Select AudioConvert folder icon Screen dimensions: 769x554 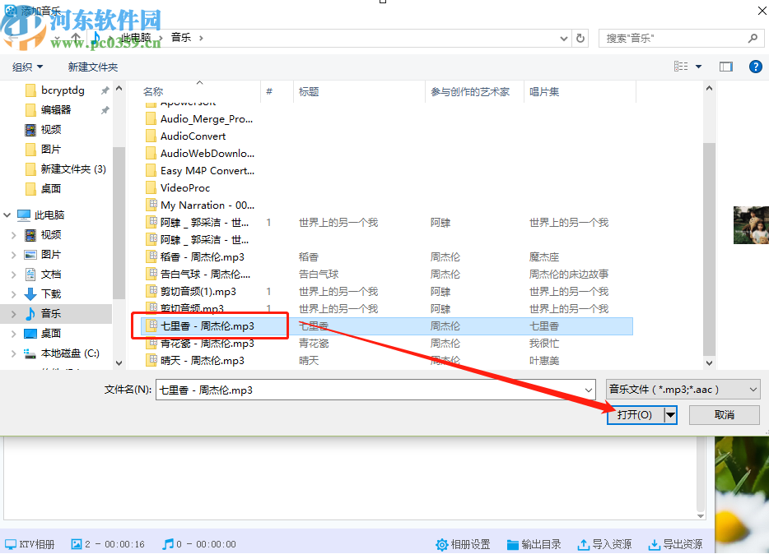[x=151, y=136]
